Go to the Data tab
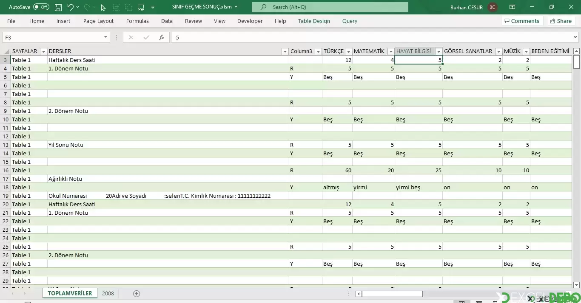The image size is (581, 303). pos(167,21)
